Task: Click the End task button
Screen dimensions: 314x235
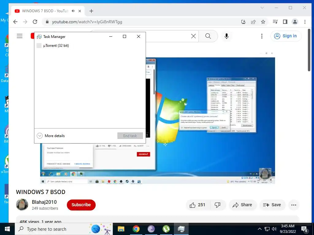Action: point(130,136)
